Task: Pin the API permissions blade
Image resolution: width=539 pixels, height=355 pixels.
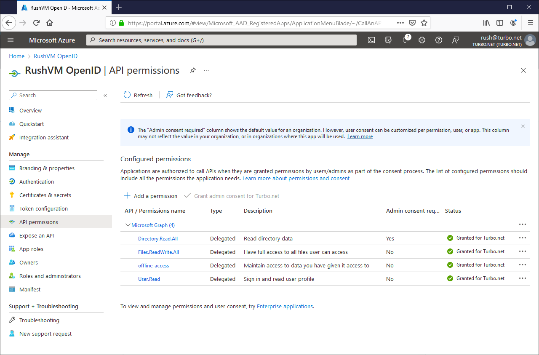Action: pyautogui.click(x=192, y=70)
